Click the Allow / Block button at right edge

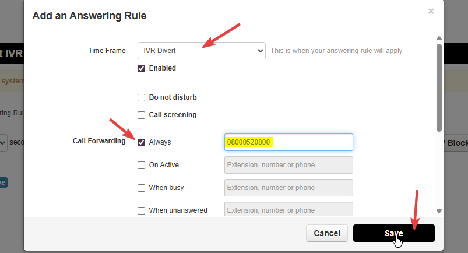pyautogui.click(x=456, y=142)
